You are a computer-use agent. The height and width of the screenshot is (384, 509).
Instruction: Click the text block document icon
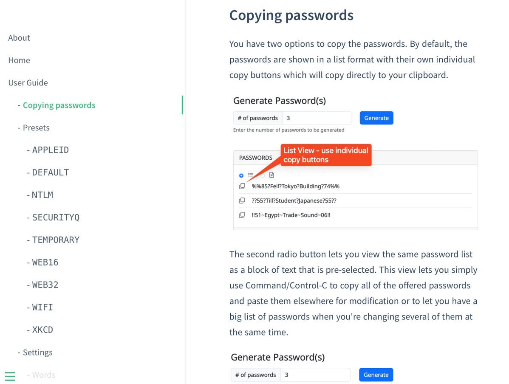coord(271,175)
